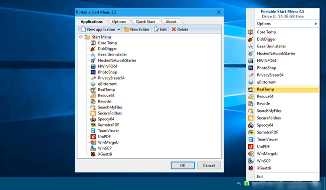Viewport: 326px width, 190px height.
Task: Click RevoUn icon in dialog tree
Action: (93, 101)
